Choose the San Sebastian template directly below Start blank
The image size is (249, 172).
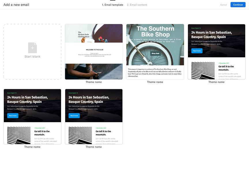coord(32,117)
